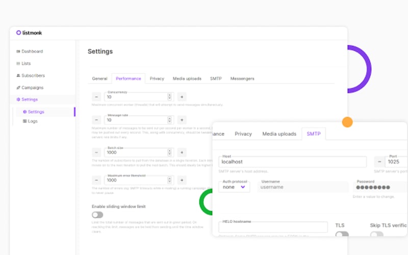This screenshot has height=255, width=408.
Task: Click the listmonk logo
Action: coord(29,33)
